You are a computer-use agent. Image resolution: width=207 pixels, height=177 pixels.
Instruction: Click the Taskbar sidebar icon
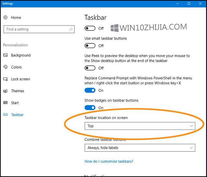point(5,115)
